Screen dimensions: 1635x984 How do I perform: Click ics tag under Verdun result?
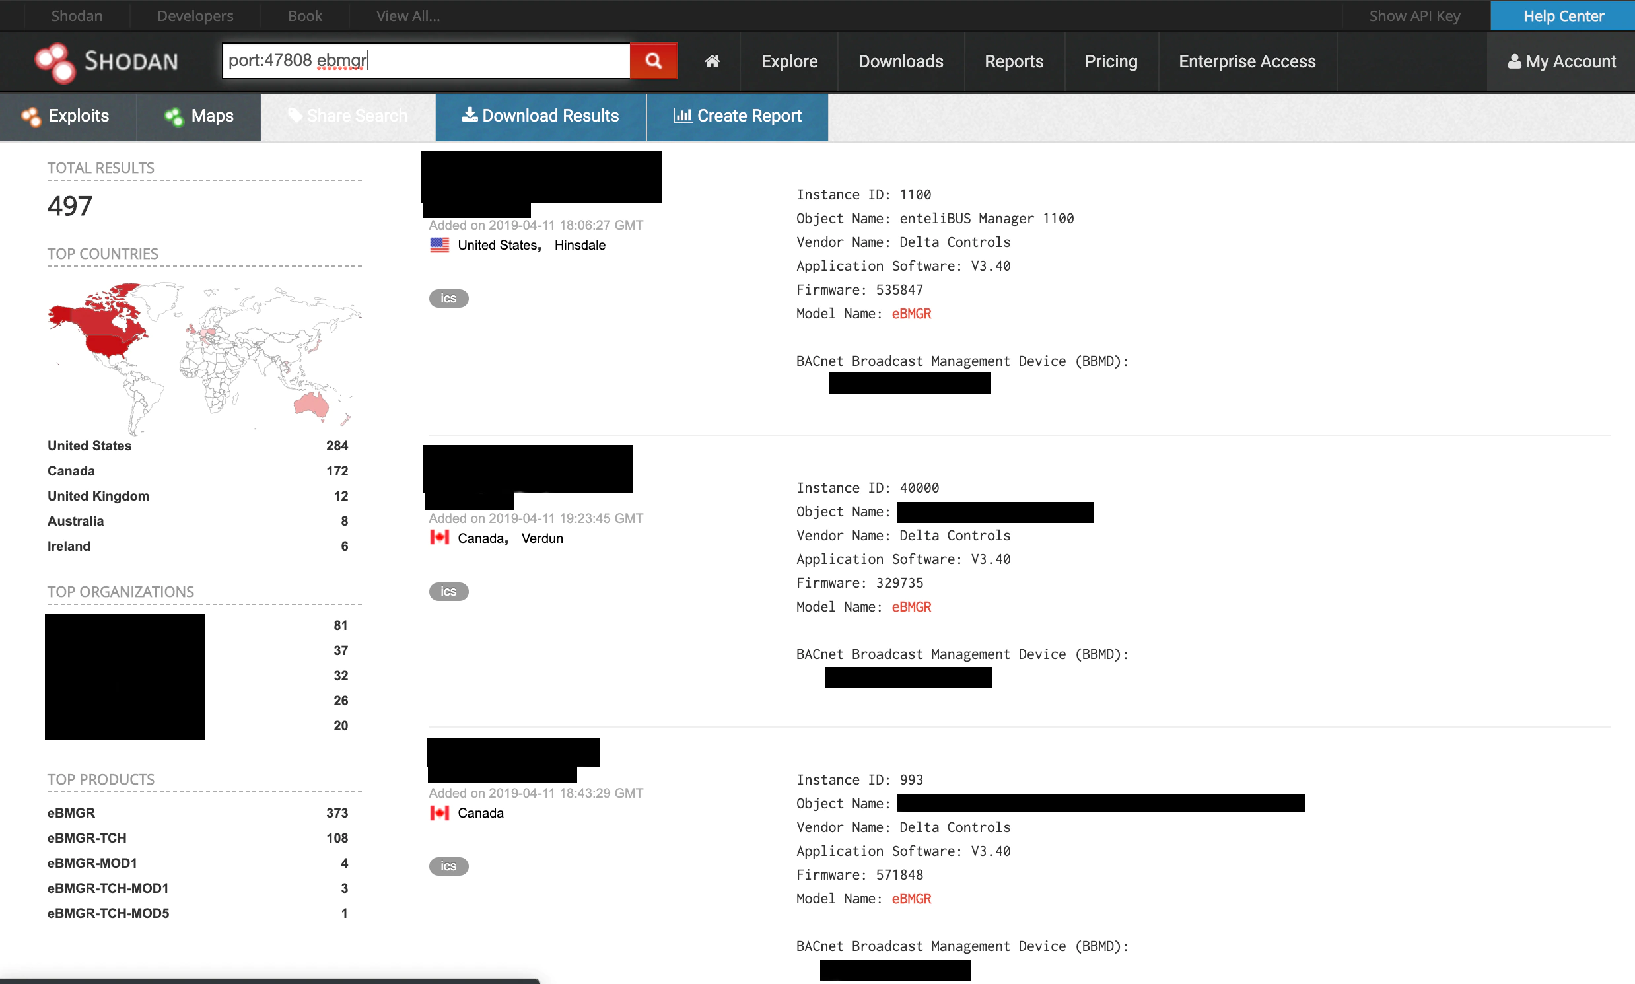449,592
